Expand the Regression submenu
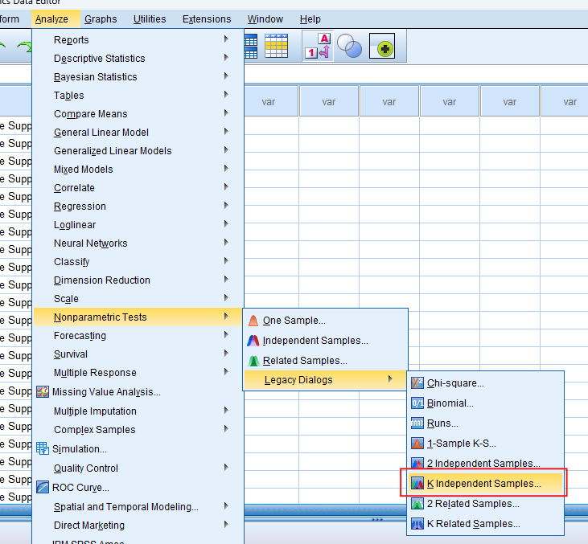Image resolution: width=588 pixels, height=544 pixels. coord(80,207)
